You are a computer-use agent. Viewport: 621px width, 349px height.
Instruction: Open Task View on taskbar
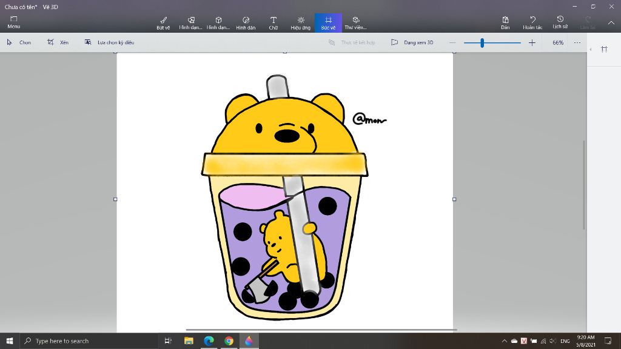168,341
